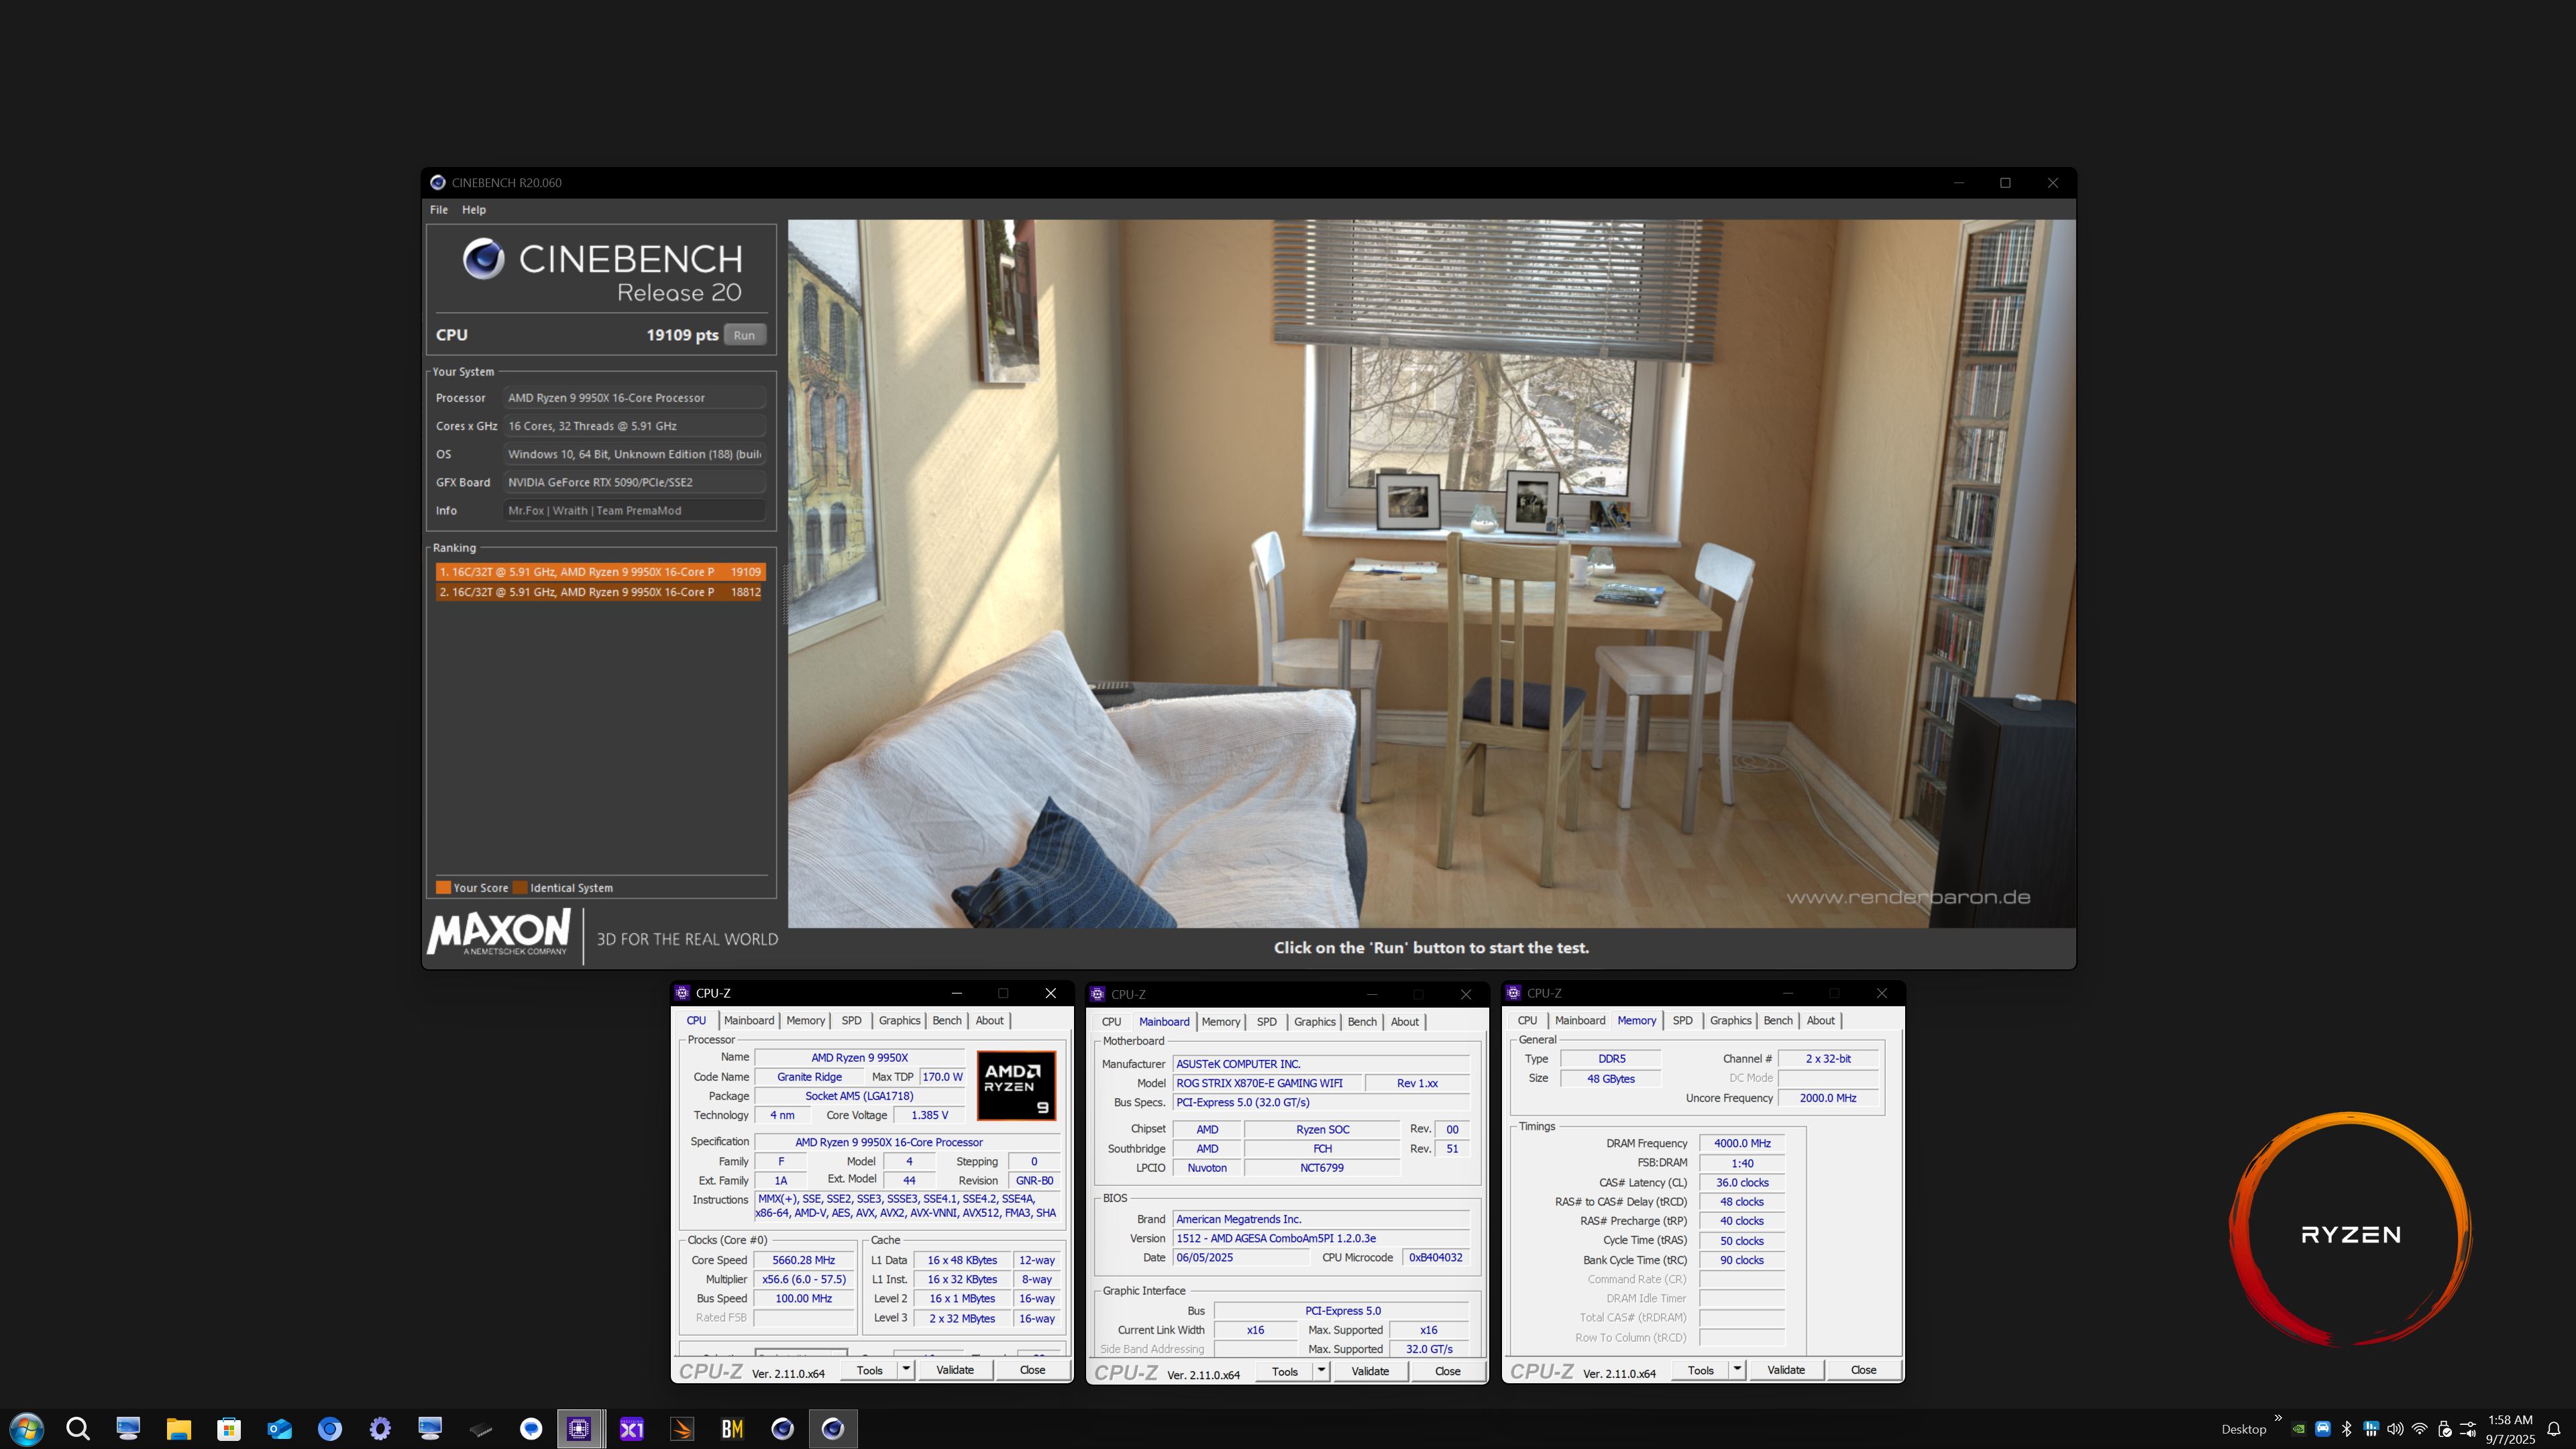Open Tools dropdown arrow in CPU-Z CPU window
Image resolution: width=2576 pixels, height=1449 pixels.
coord(906,1369)
